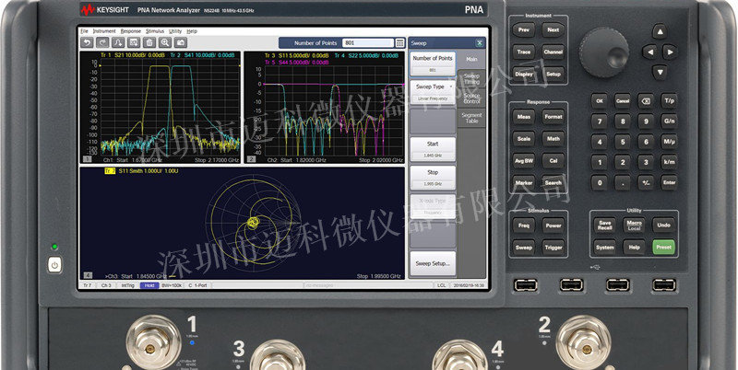Image resolution: width=738 pixels, height=370 pixels.
Task: Click the Tr 7 status bar item
Action: point(88,285)
